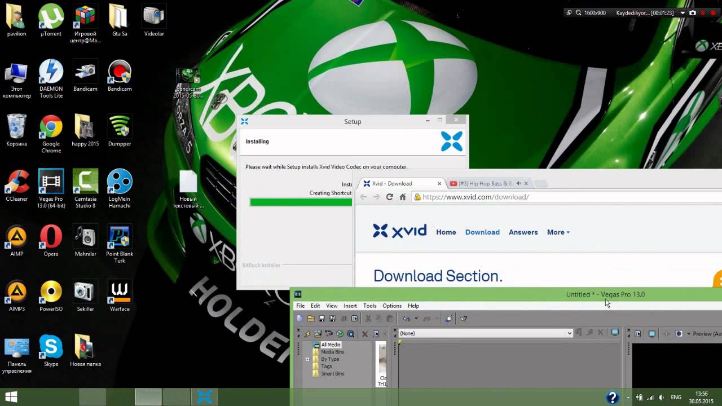722x406 pixels.
Task: Click the Undo arrow in Vegas toolbar
Action: [406, 319]
